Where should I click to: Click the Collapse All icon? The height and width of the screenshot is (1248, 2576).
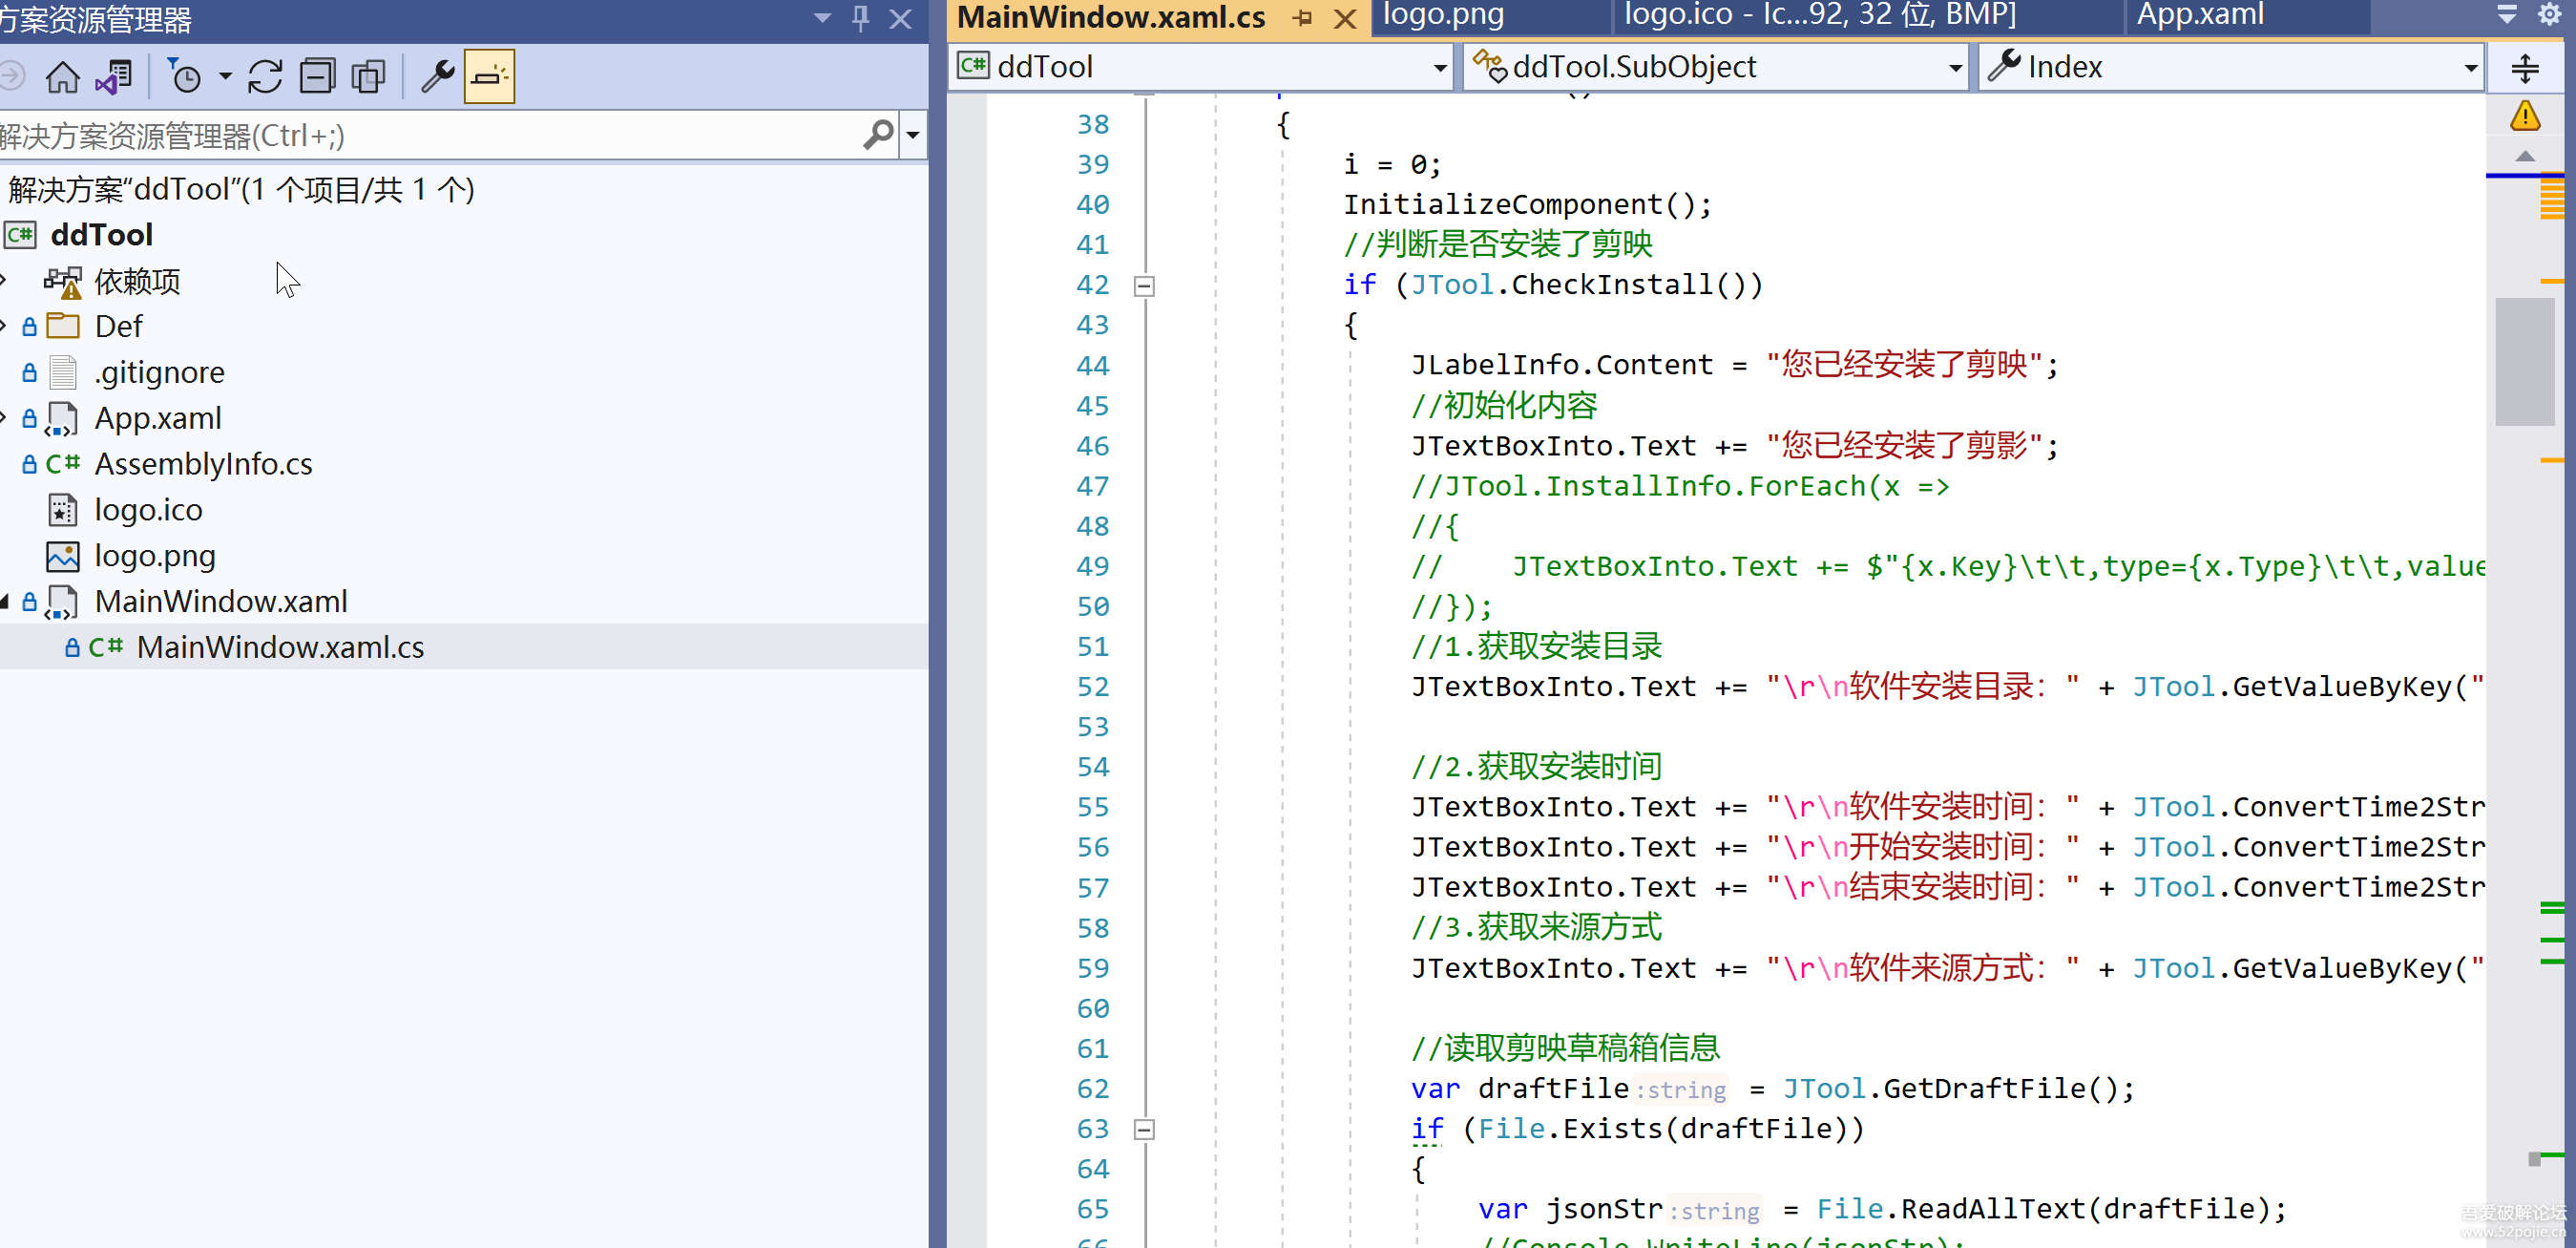pyautogui.click(x=317, y=77)
